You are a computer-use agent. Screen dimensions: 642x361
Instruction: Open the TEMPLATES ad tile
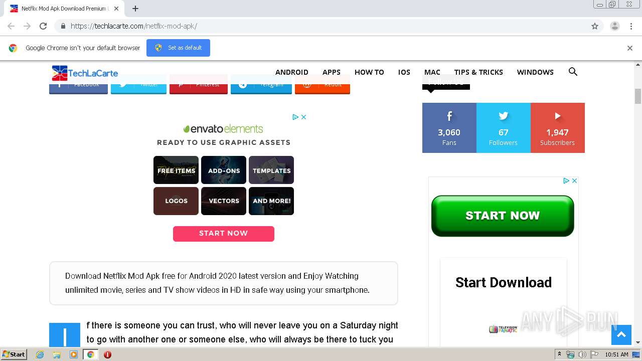tap(271, 170)
